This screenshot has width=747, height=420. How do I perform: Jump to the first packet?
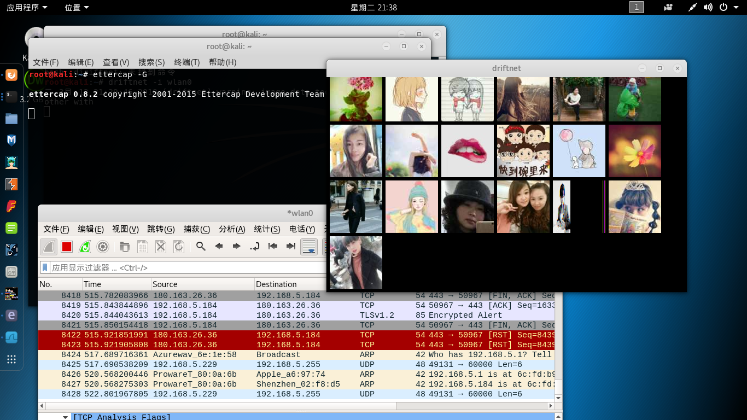click(x=272, y=247)
